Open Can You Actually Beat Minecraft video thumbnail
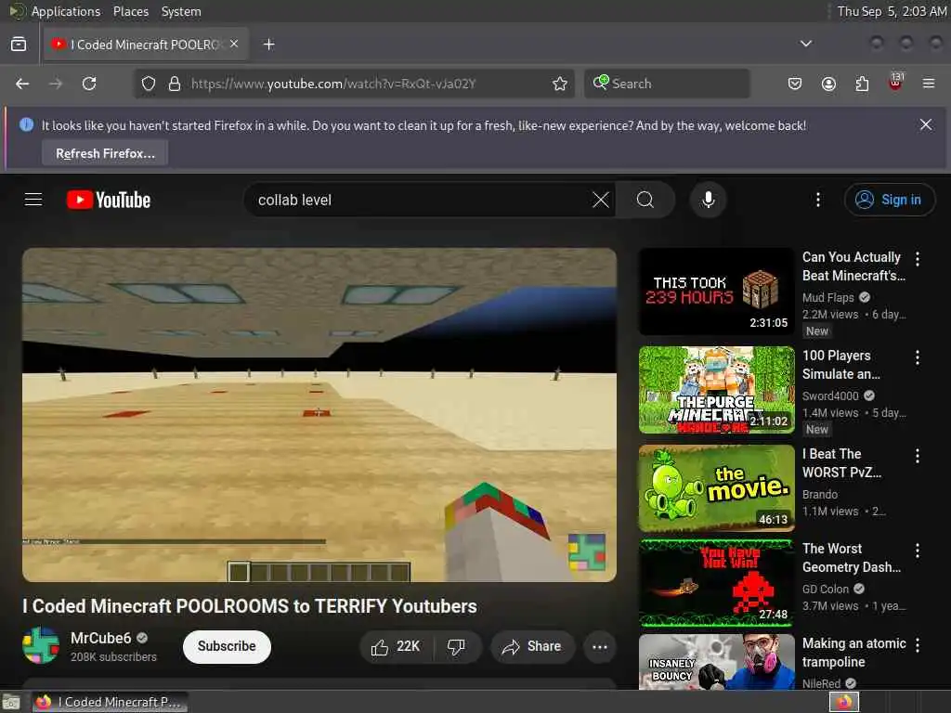Viewport: 951px width, 713px height. (716, 292)
